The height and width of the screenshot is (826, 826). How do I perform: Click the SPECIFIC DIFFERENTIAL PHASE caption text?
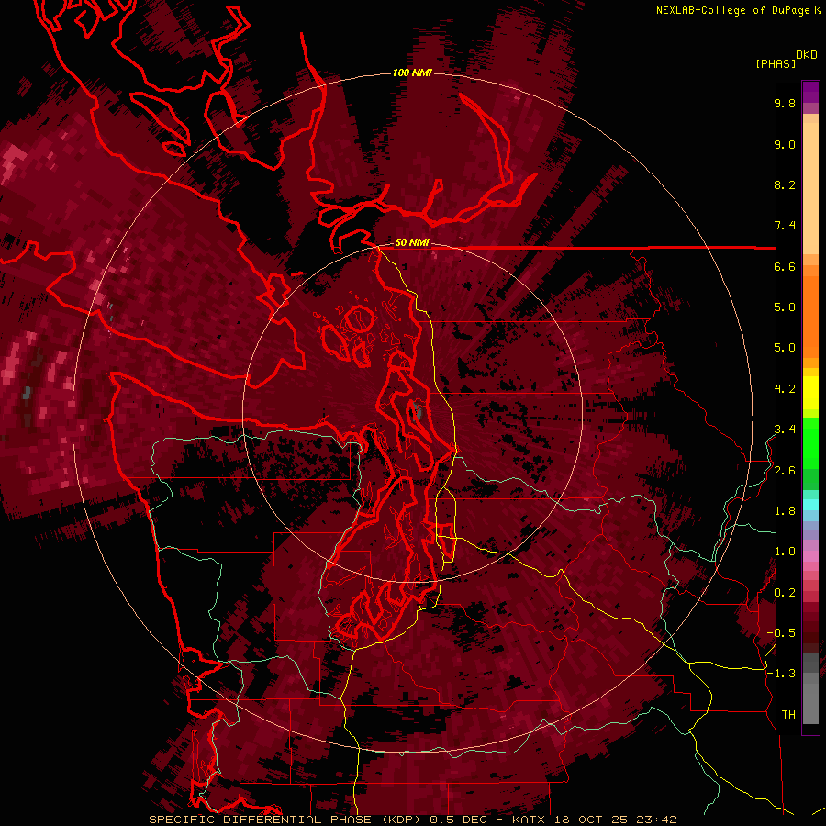pos(260,820)
